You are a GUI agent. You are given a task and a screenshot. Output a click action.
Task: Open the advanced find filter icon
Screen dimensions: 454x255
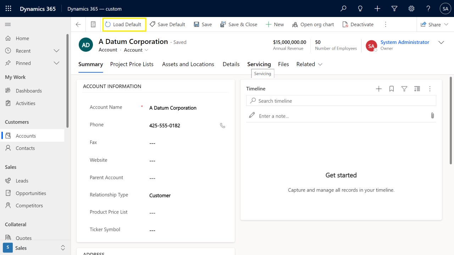394,8
